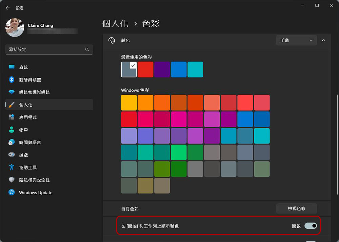The image size is (339, 242).
Task: Open 藍牙與裝置 settings page
Action: 49,80
